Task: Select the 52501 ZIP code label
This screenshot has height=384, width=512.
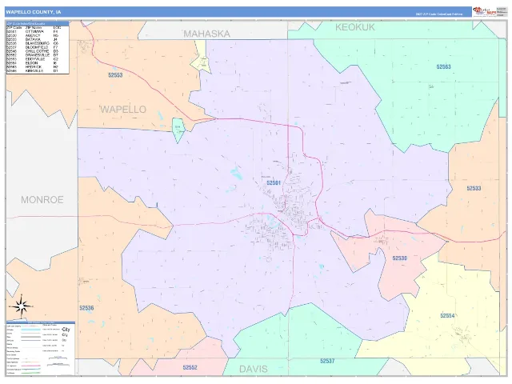Action: [x=274, y=183]
